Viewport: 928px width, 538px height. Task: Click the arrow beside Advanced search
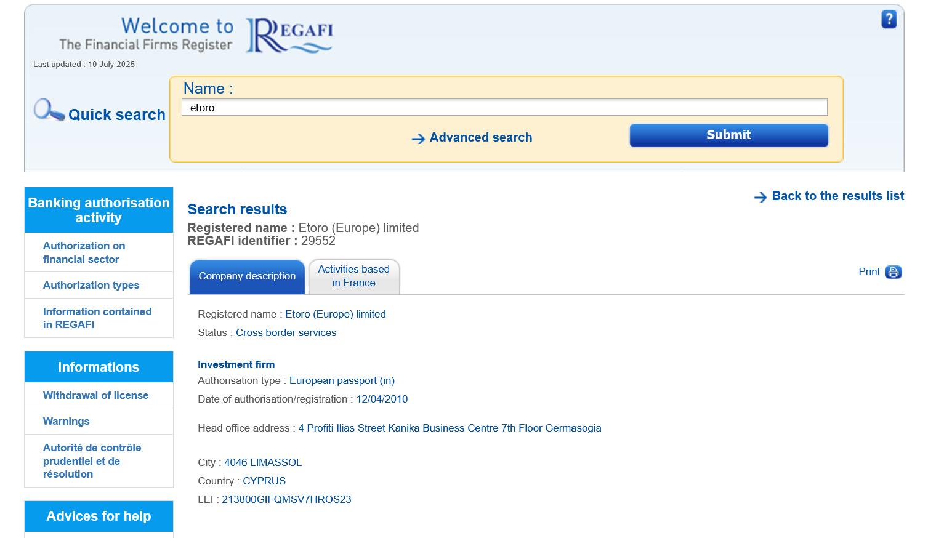click(418, 139)
